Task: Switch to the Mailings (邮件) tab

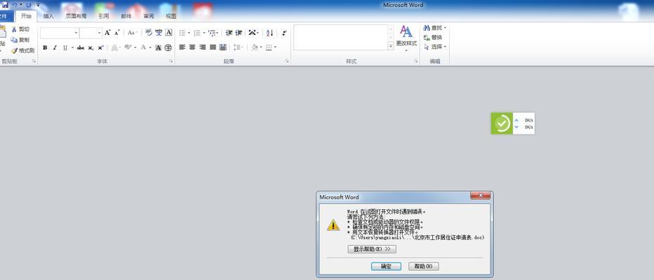Action: tap(126, 16)
